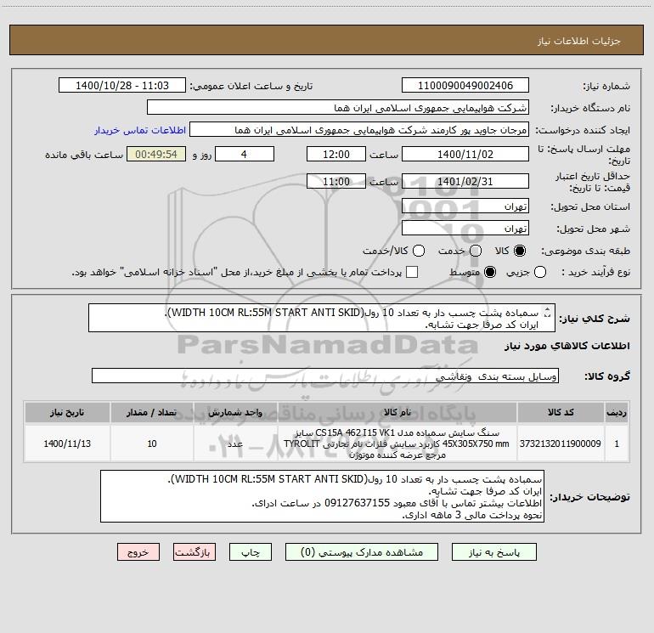Click the کد کالا column header
This screenshot has width=654, height=633.
pyautogui.click(x=561, y=412)
